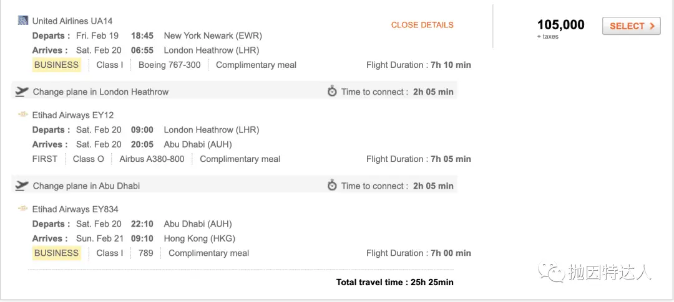Click the chevron arrow on SELECT button
This screenshot has width=674, height=302.
pyautogui.click(x=652, y=26)
